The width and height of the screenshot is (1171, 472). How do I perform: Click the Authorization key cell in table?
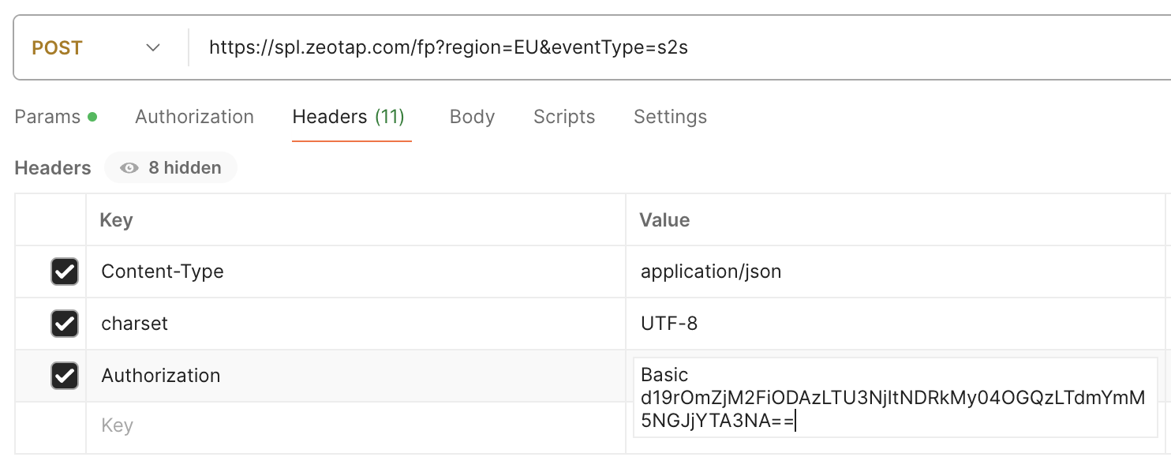355,376
